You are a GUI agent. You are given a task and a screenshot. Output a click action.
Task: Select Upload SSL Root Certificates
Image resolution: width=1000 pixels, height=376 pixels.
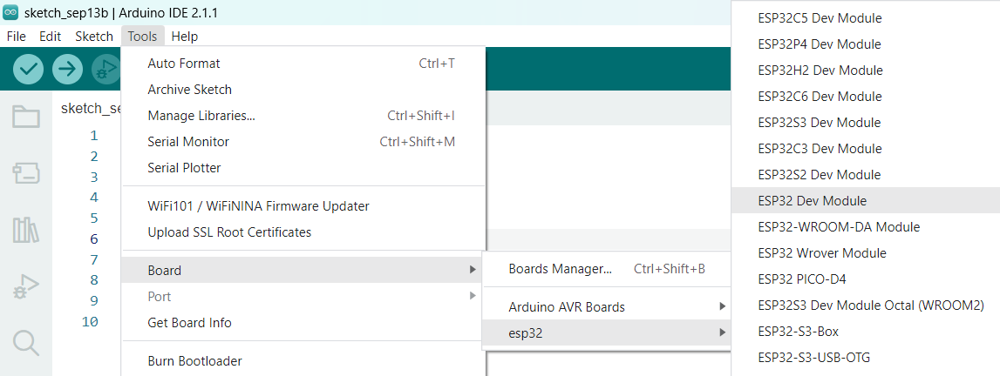[303, 232]
